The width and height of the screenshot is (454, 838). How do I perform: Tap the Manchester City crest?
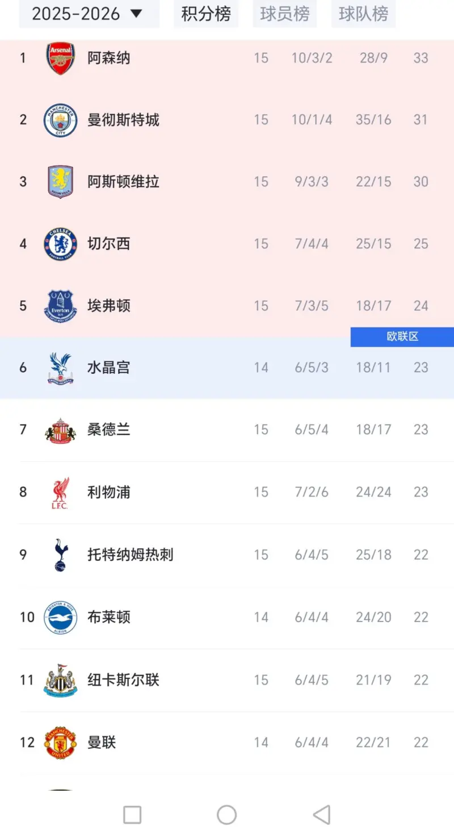61,120
